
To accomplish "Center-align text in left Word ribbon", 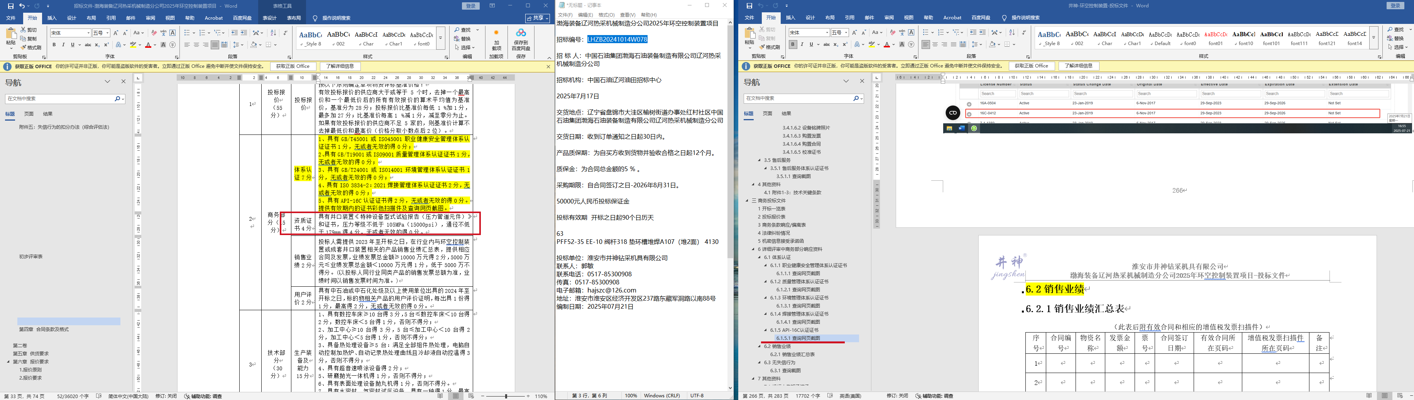I will coord(196,45).
